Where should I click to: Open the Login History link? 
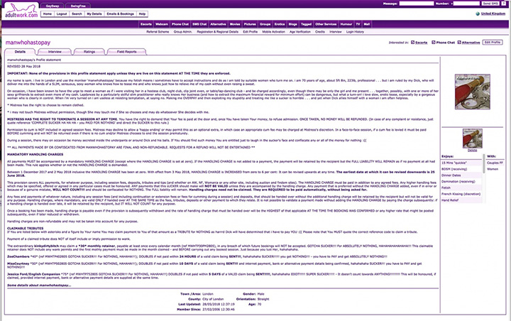356,32
